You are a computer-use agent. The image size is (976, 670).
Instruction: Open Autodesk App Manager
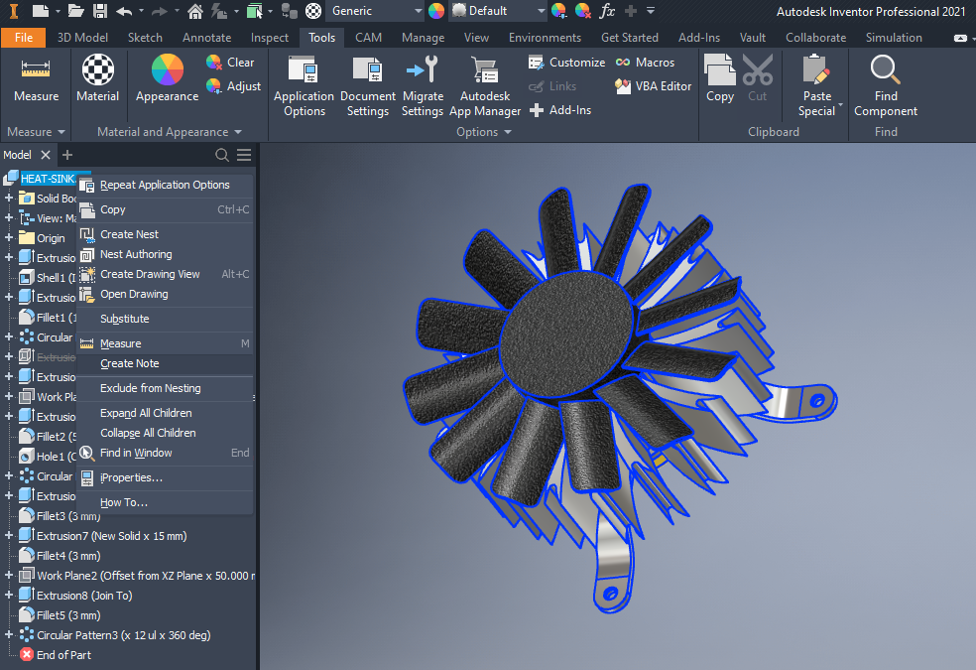[485, 87]
